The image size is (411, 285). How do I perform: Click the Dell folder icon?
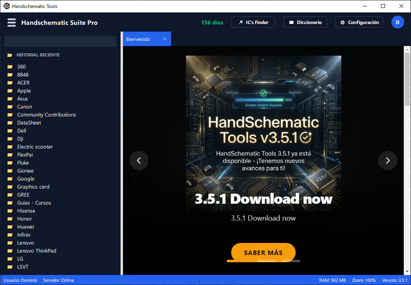click(x=10, y=131)
